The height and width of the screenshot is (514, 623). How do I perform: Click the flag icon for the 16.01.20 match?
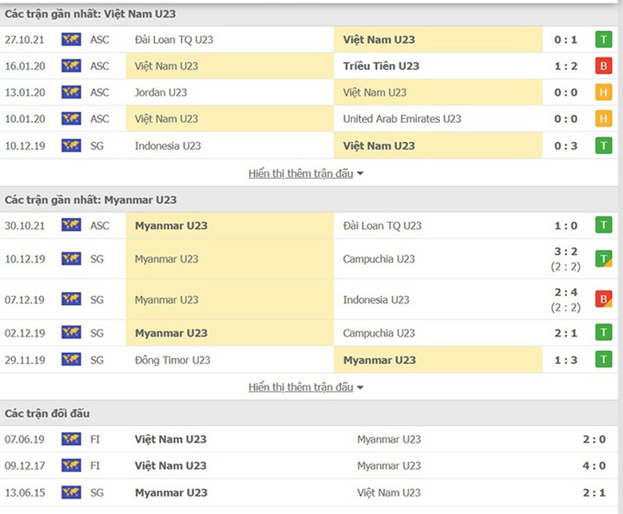(x=71, y=65)
